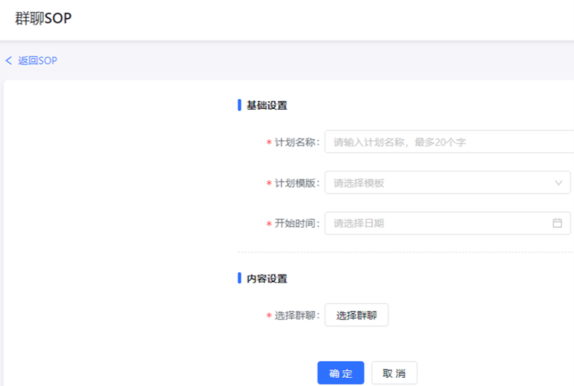Select the 内容设置 section heading
Image resolution: width=574 pixels, height=386 pixels.
[x=267, y=278]
